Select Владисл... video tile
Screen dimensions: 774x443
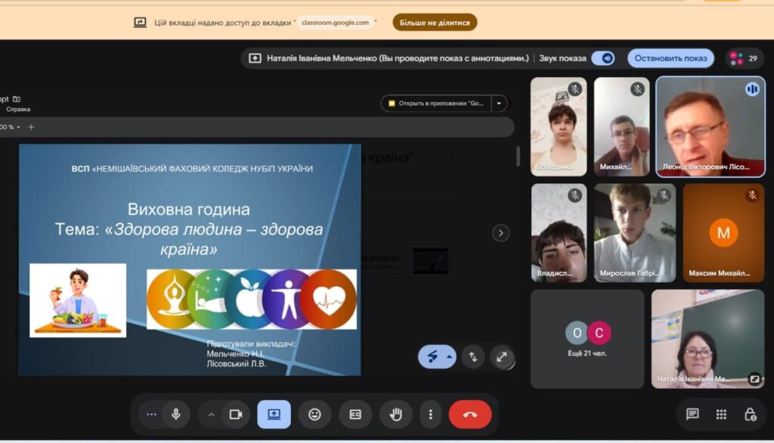[x=559, y=233]
